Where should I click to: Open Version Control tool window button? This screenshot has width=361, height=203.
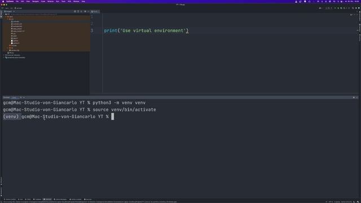click(x=10, y=199)
